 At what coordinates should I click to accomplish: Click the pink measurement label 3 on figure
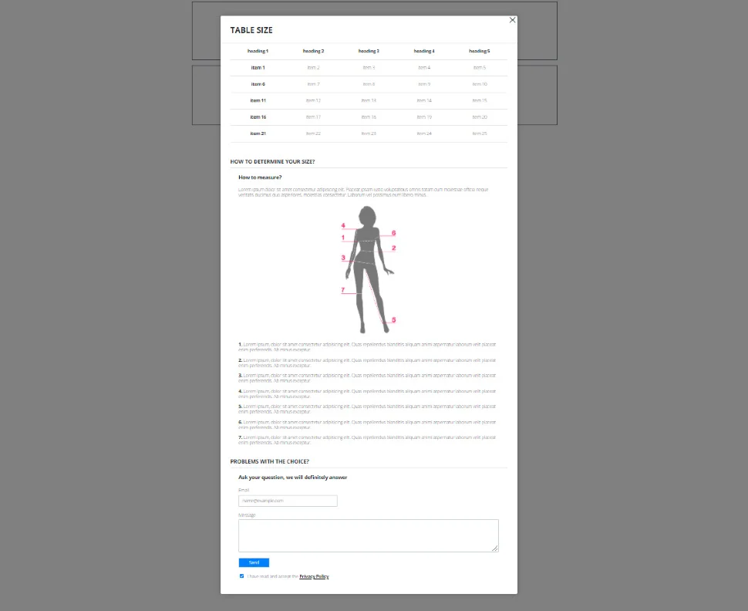[343, 258]
